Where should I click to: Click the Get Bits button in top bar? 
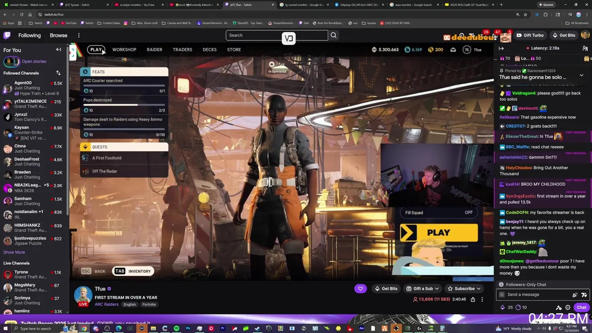[x=564, y=35]
